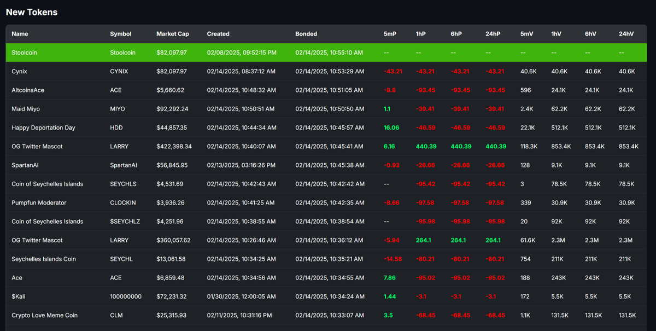The image size is (656, 331).
Task: Select the $SEYCHLZ symbol cell
Action: tap(125, 222)
